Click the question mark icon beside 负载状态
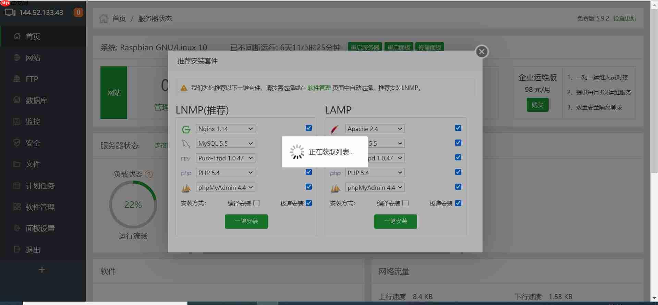The width and height of the screenshot is (658, 305). 149,174
